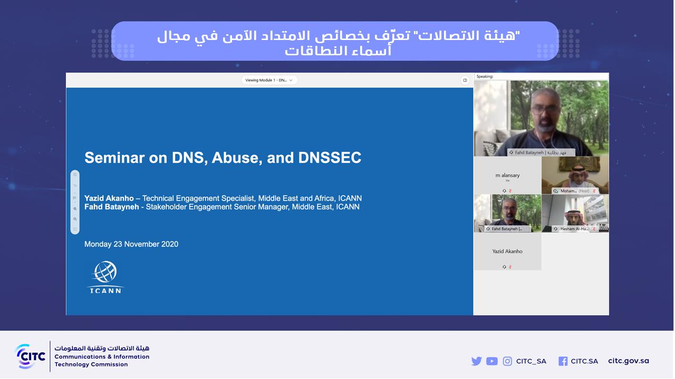Select the main speaker video of Fahd Batayneh
The height and width of the screenshot is (379, 675).
pyautogui.click(x=541, y=118)
